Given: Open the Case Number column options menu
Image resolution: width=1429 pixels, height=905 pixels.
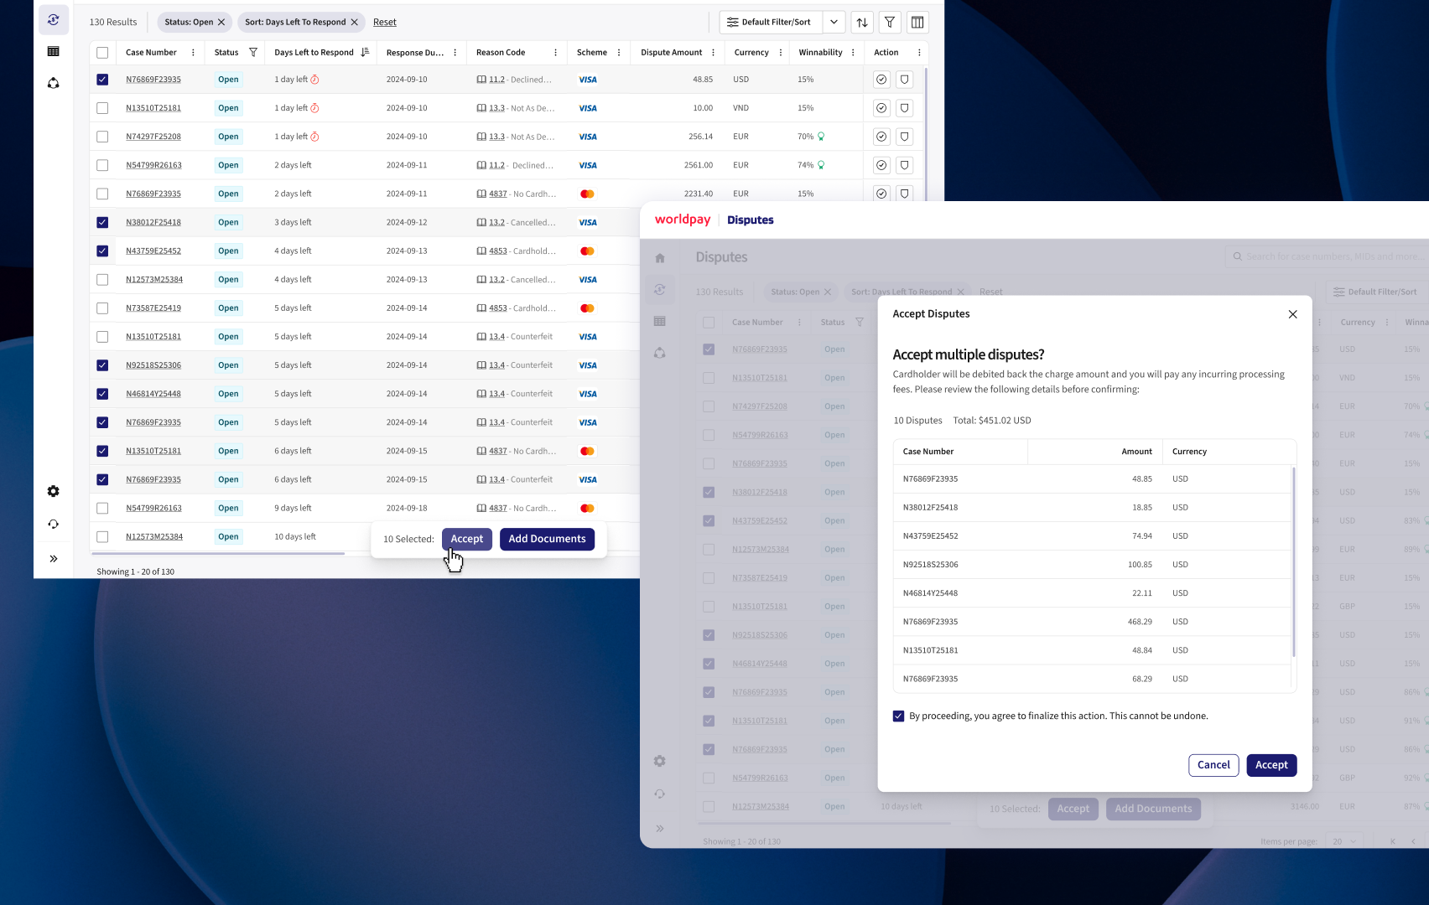Looking at the screenshot, I should 193,52.
